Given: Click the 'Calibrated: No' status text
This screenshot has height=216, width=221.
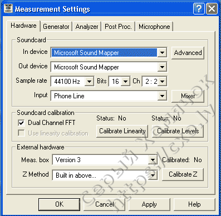Looking at the screenshot, I should click(x=182, y=160).
